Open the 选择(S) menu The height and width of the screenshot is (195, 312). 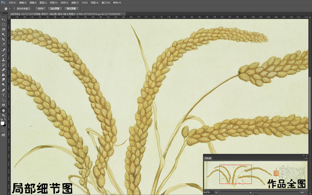pyautogui.click(x=64, y=3)
